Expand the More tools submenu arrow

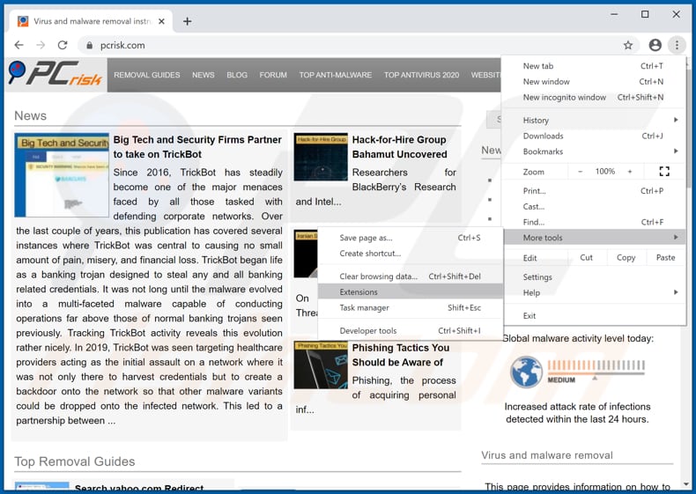pos(676,238)
